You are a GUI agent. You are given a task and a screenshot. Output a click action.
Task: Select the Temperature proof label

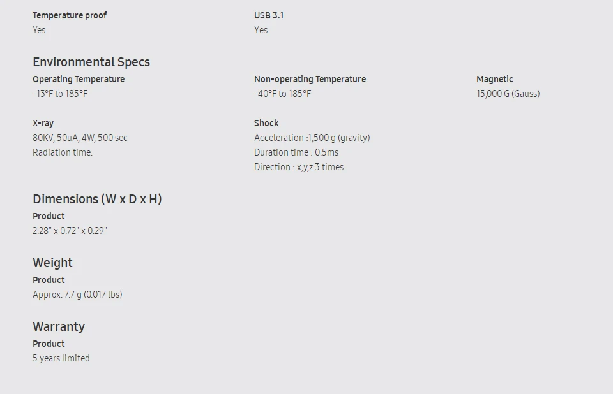[70, 15]
